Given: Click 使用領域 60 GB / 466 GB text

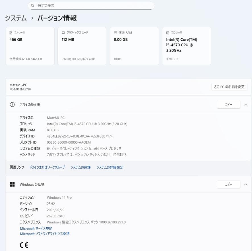Looking at the screenshot, I should [x=26, y=59].
